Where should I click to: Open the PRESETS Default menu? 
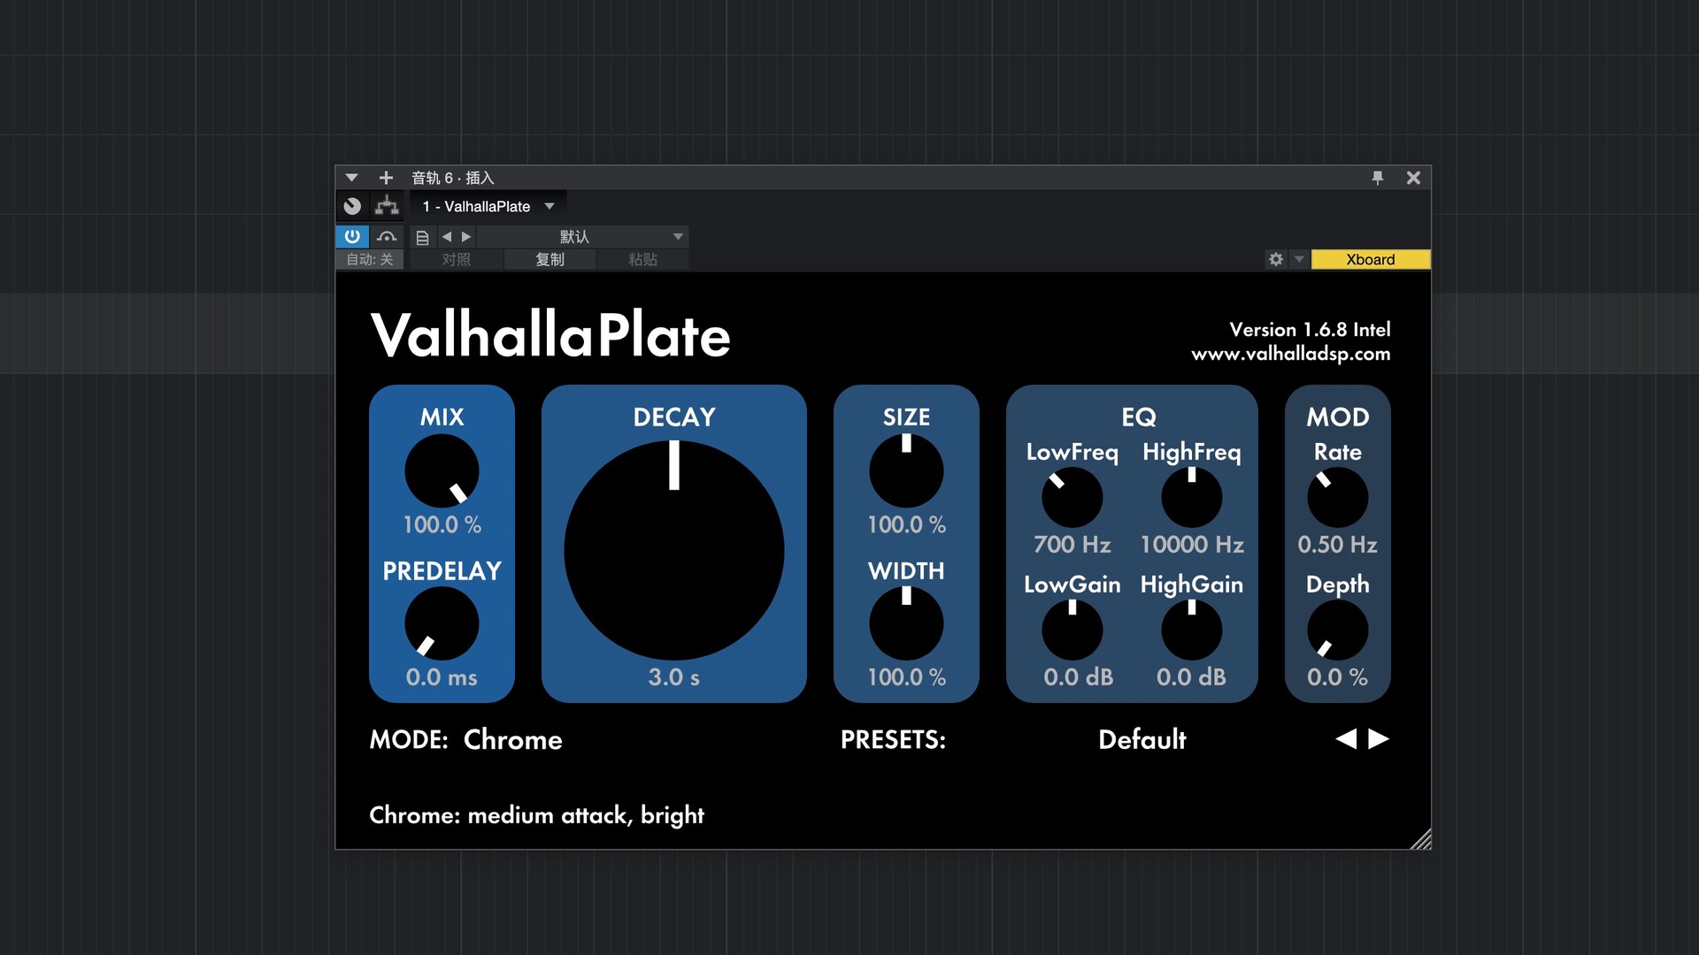1142,739
